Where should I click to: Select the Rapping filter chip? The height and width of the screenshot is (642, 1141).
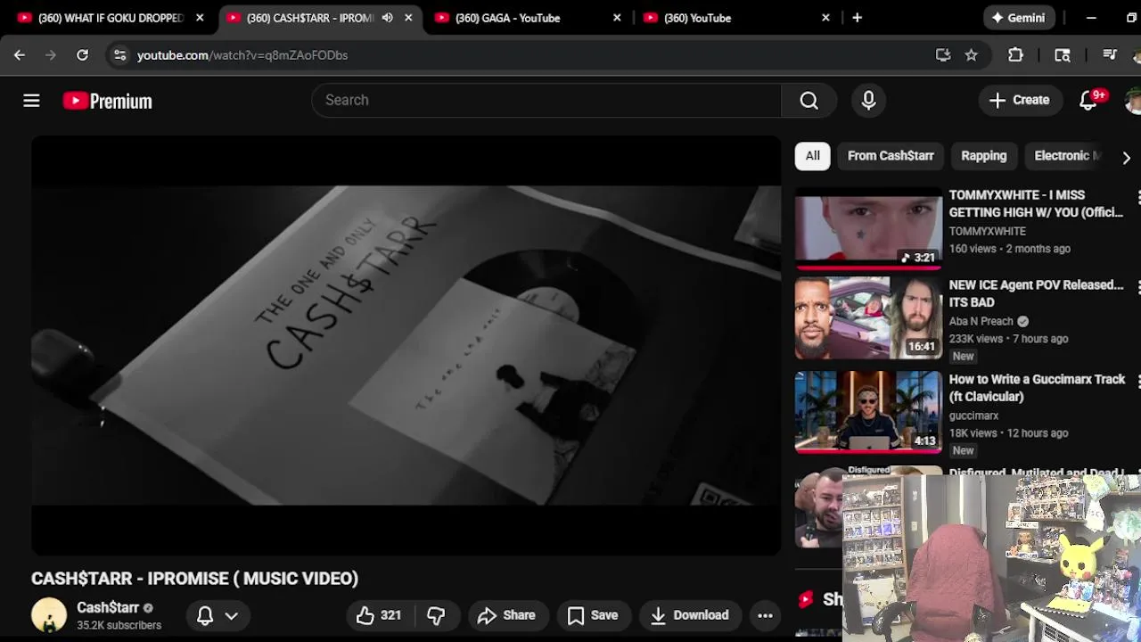[x=984, y=156]
